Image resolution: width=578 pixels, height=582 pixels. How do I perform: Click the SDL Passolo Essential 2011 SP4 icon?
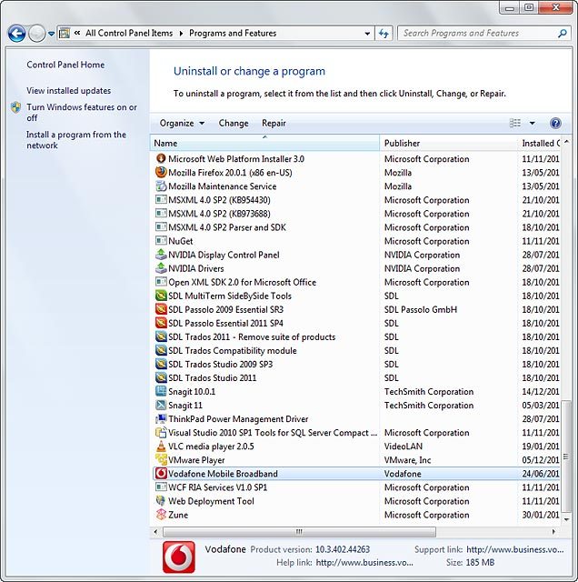[161, 323]
